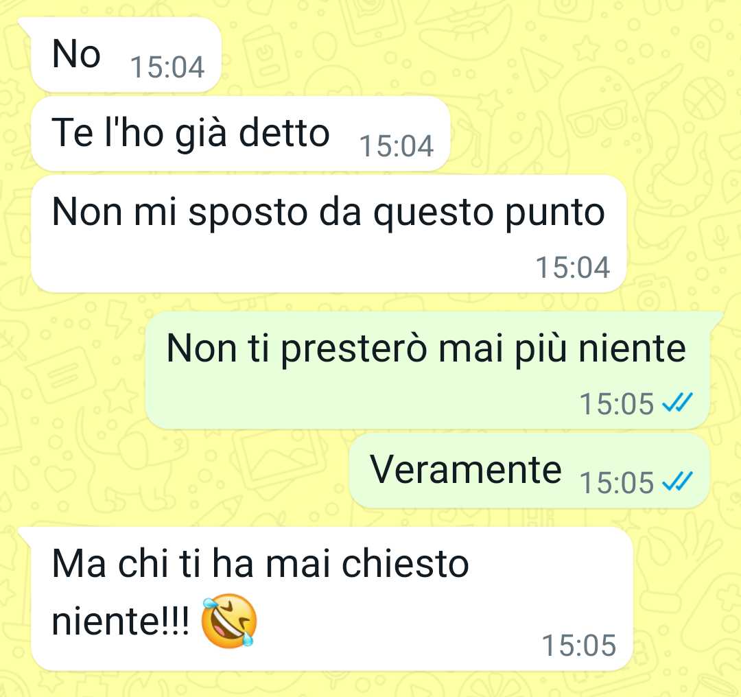Image resolution: width=741 pixels, height=697 pixels.
Task: Tap the "Non mi sposto da questo punto" message
Action: click(329, 234)
